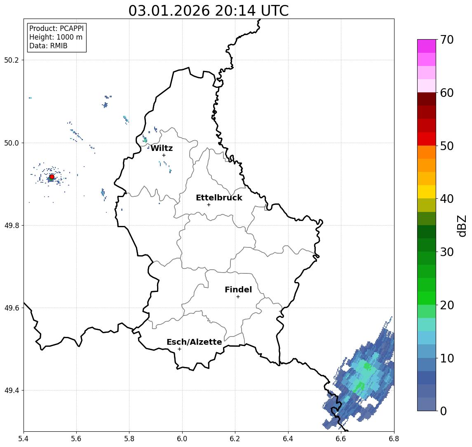Click the red radar station marker
This screenshot has width=472, height=447.
52,177
